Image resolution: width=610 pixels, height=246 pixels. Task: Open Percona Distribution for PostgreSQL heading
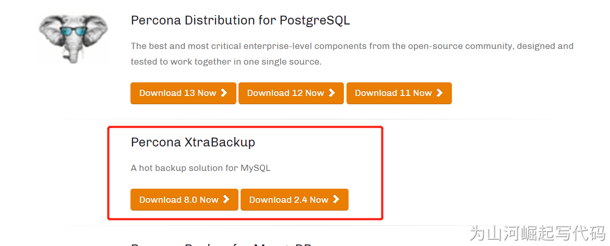(240, 20)
